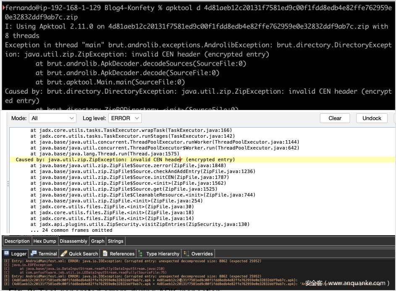Click the '24 common frames omitted' line
396x291 pixels.
tap(71, 230)
